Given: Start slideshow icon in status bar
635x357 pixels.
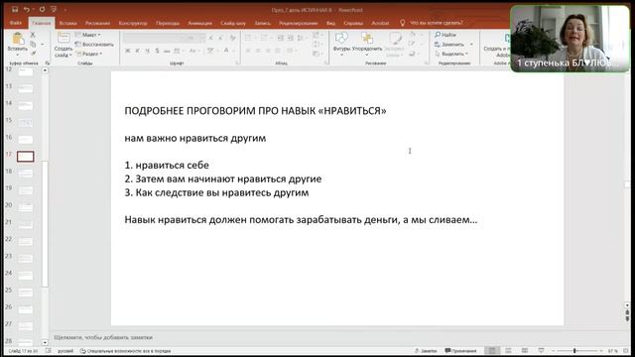Looking at the screenshot, I should [541, 350].
